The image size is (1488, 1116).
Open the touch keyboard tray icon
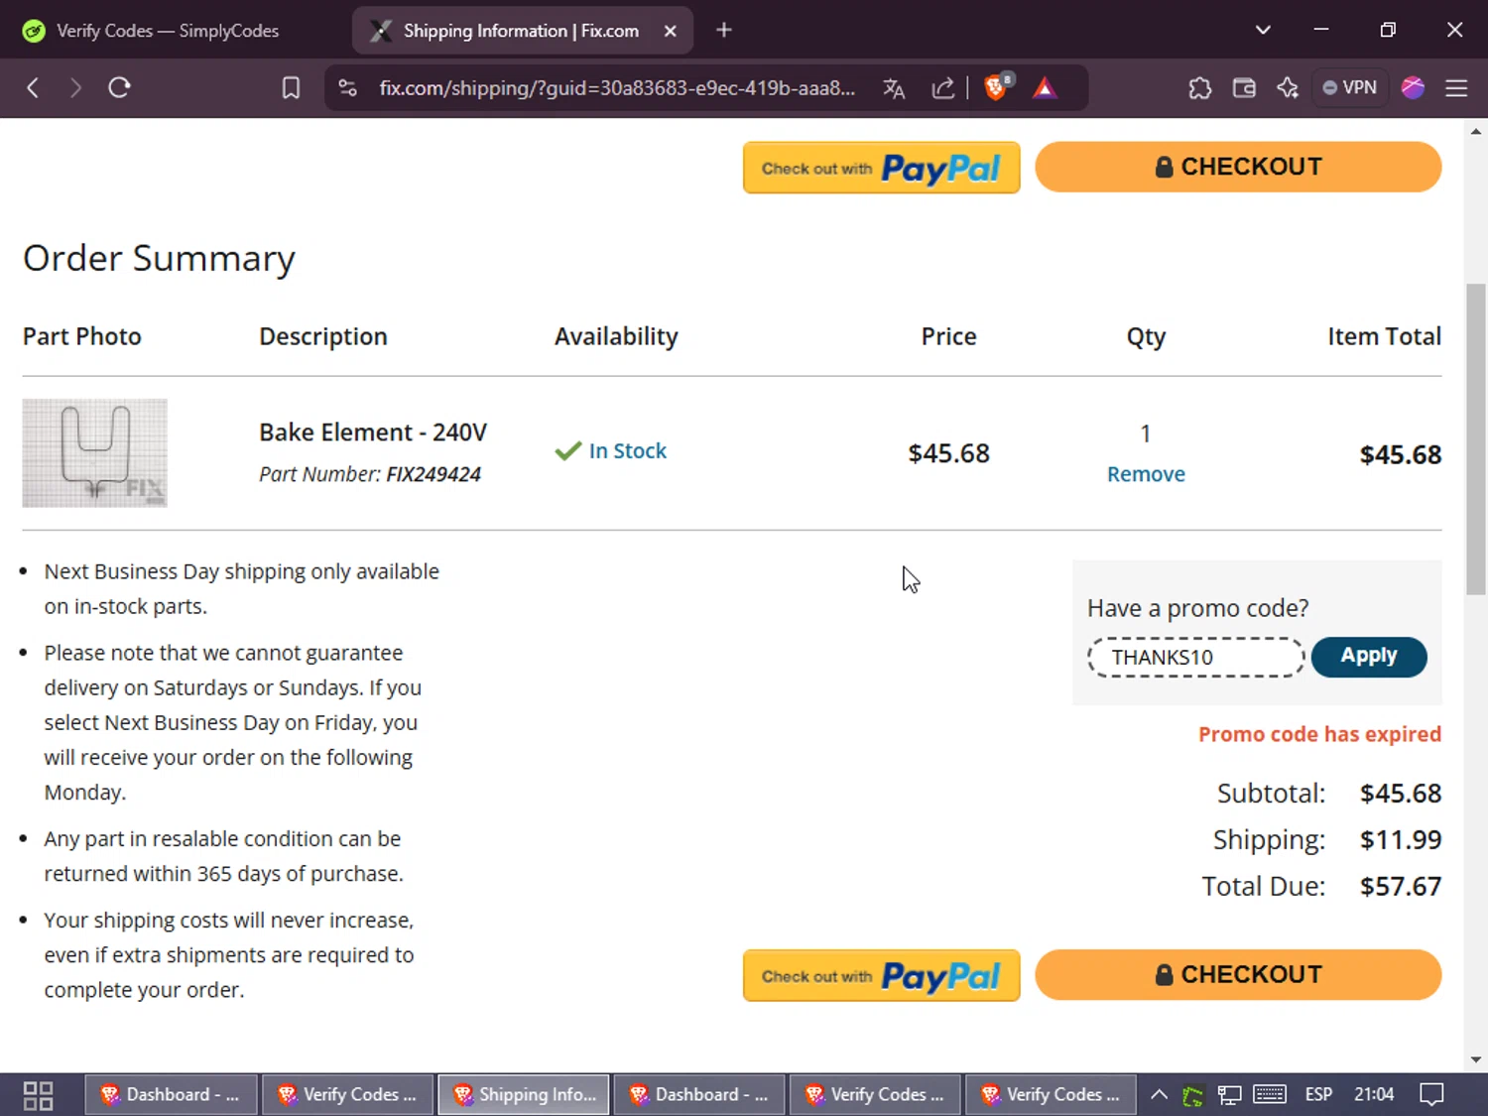tap(1270, 1095)
